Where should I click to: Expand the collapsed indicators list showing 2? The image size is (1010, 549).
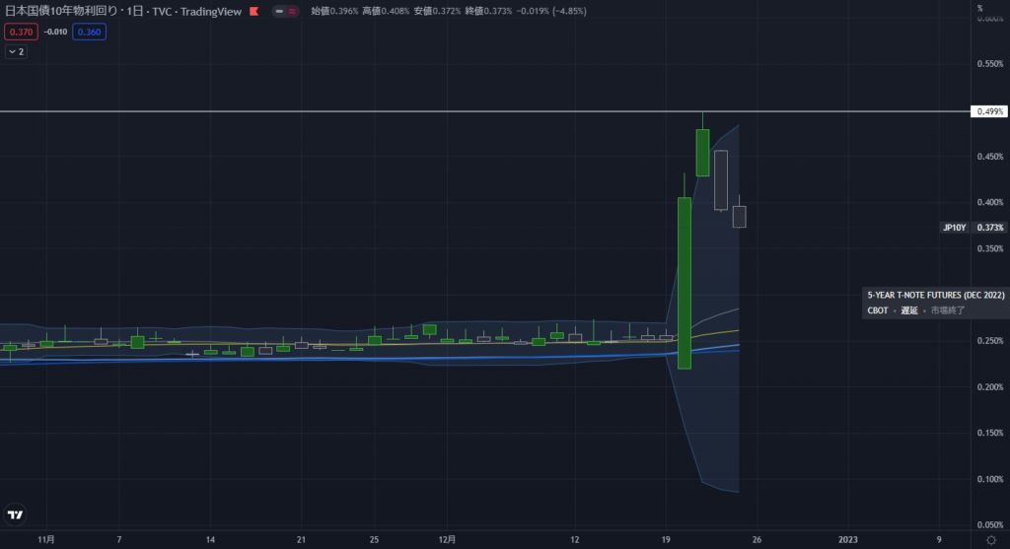[16, 51]
